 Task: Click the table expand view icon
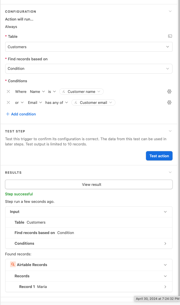pos(170,36)
